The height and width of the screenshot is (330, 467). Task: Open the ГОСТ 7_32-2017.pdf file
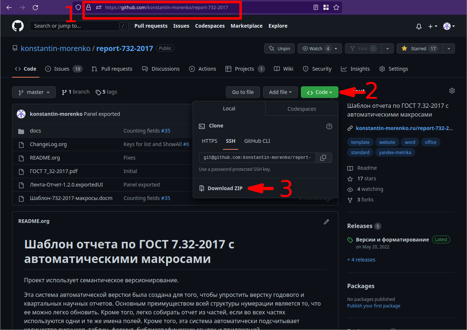(x=54, y=171)
